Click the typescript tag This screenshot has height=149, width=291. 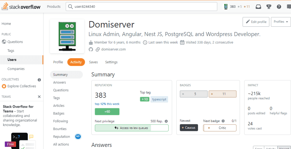[x=159, y=99]
